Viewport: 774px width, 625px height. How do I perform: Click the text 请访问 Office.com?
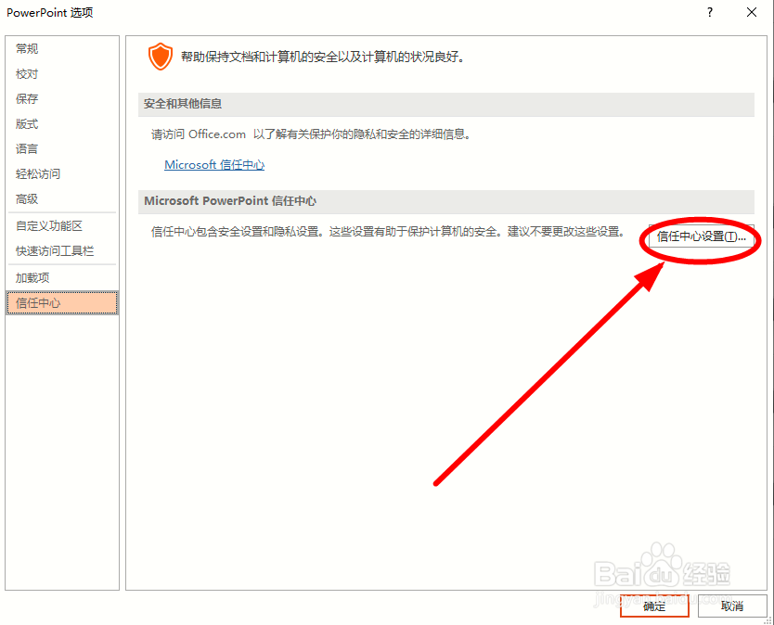[199, 134]
